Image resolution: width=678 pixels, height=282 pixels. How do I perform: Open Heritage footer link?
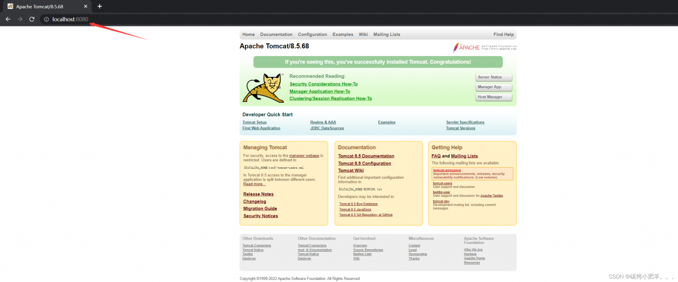[x=470, y=254]
